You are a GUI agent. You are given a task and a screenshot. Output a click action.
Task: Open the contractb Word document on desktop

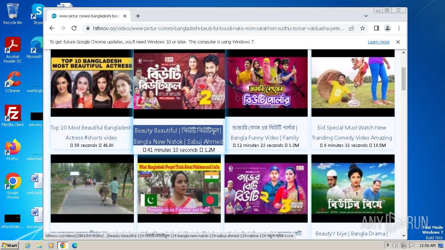click(35, 184)
